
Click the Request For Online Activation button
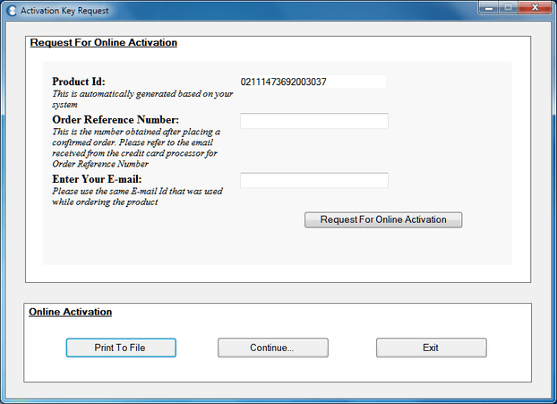coord(383,219)
